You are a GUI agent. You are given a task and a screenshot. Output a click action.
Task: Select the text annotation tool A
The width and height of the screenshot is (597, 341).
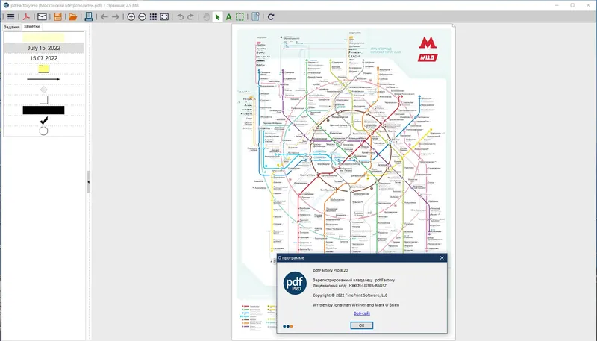coord(228,16)
